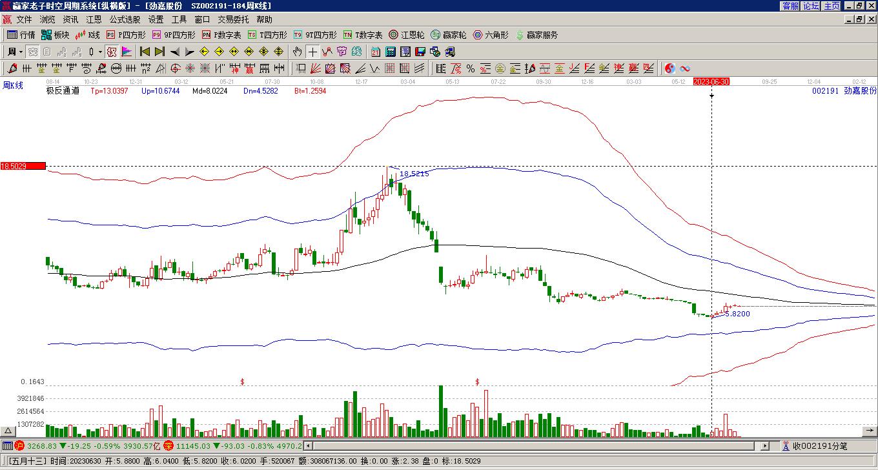The width and height of the screenshot is (878, 470).
Task: Click the yellow diamond right-arrow icon
Action: point(219,52)
